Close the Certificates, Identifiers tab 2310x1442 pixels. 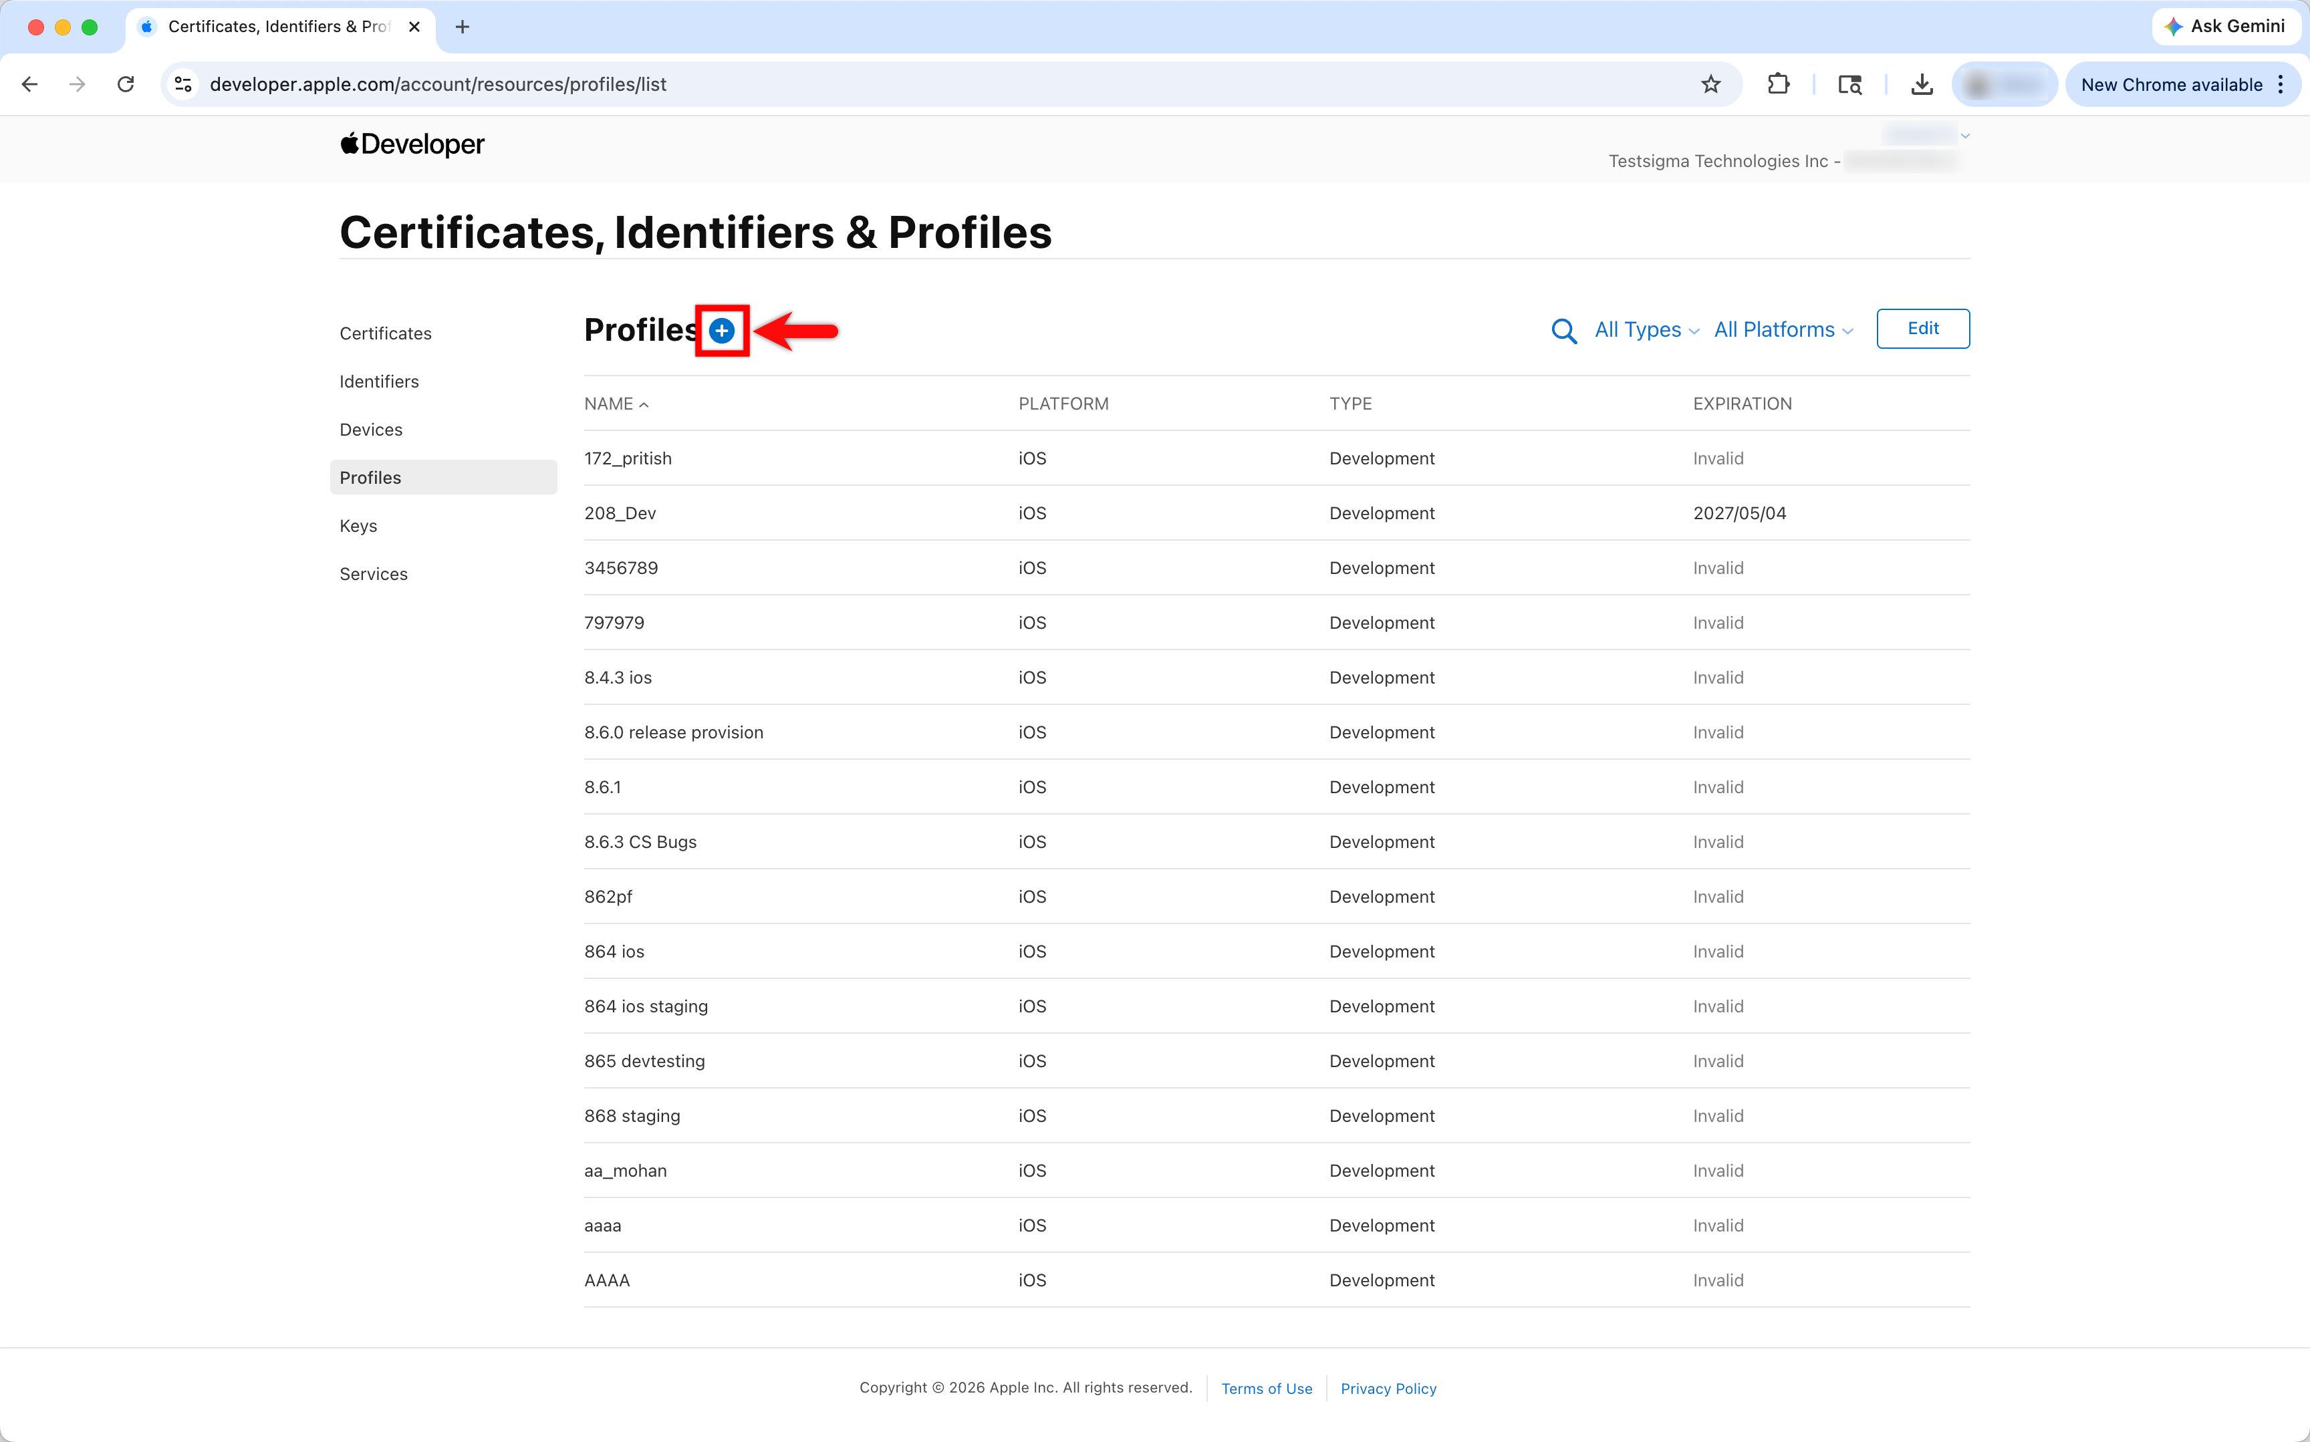(414, 27)
